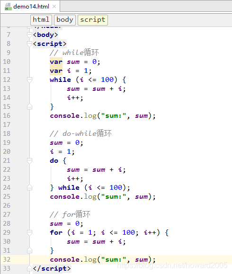Click fold end marker on line 15
Image resolution: width=232 pixels, height=274 pixels.
(29, 106)
